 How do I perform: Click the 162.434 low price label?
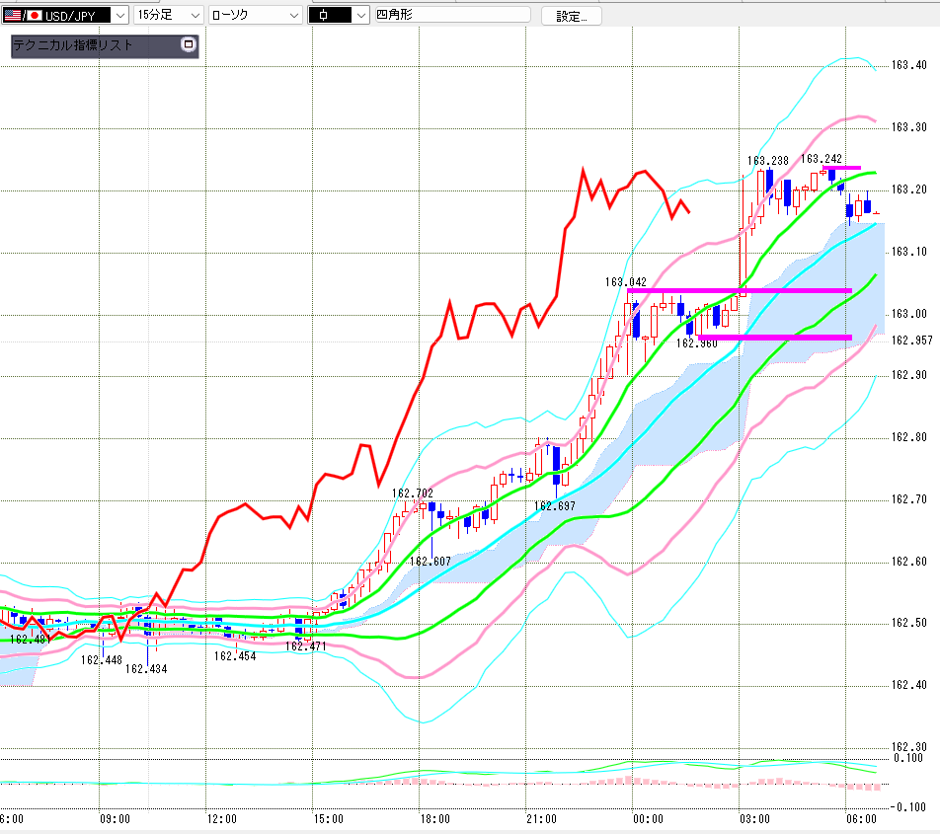click(x=146, y=668)
